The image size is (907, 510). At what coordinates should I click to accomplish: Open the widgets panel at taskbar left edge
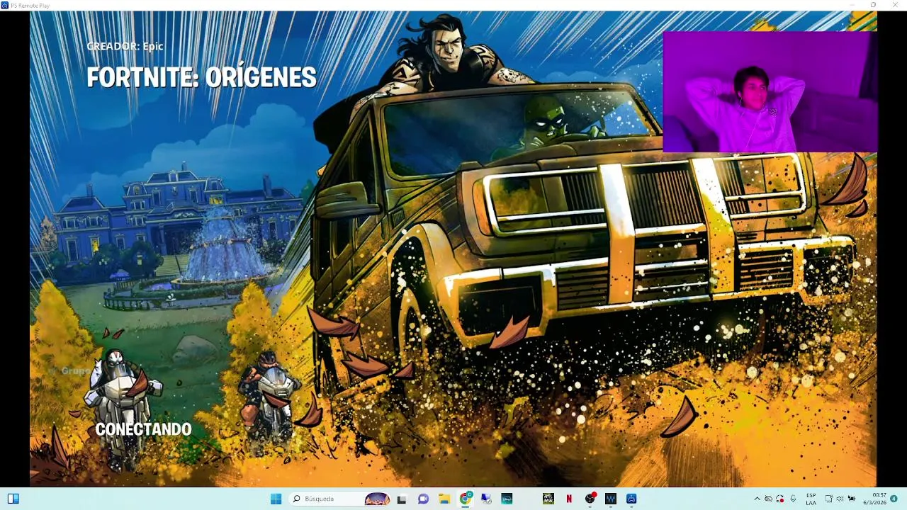[13, 499]
